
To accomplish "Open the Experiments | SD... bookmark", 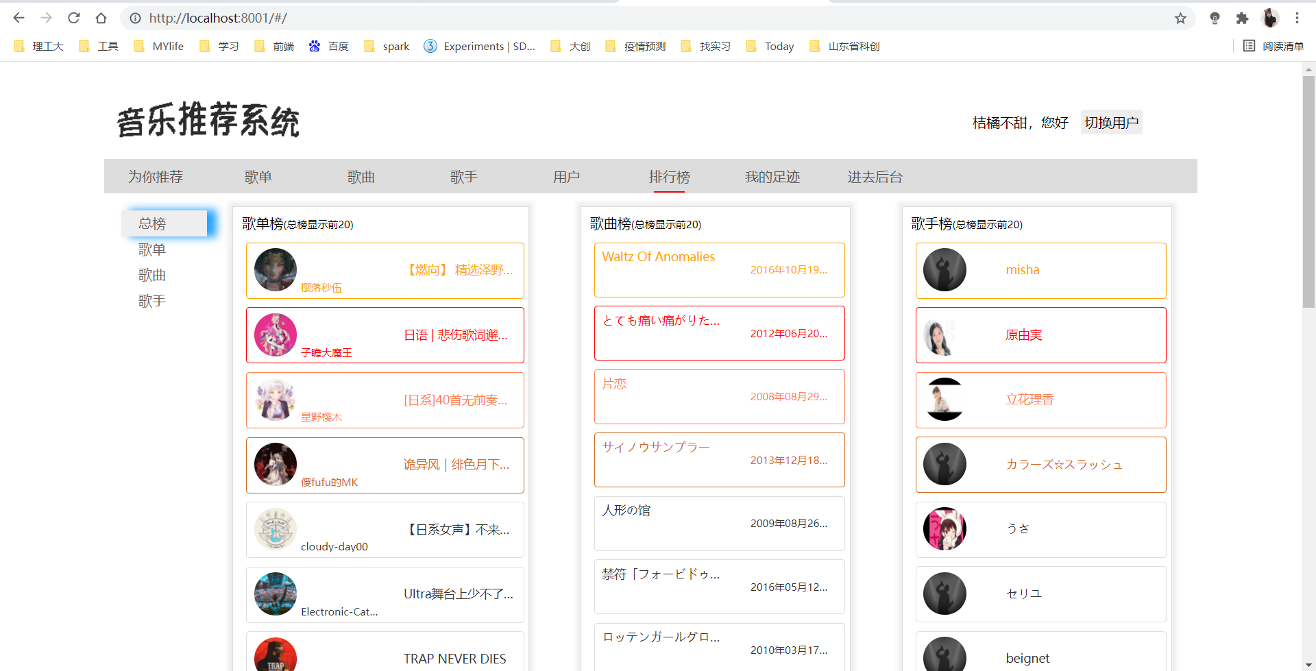I will click(x=480, y=46).
